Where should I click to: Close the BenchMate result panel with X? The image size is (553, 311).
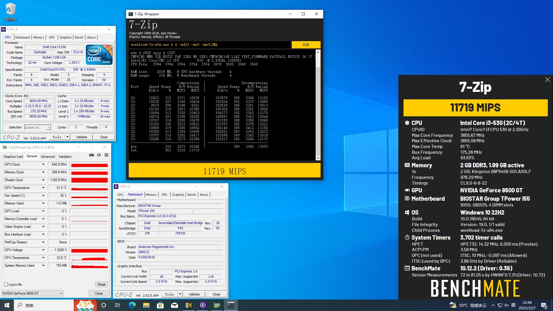click(x=548, y=80)
